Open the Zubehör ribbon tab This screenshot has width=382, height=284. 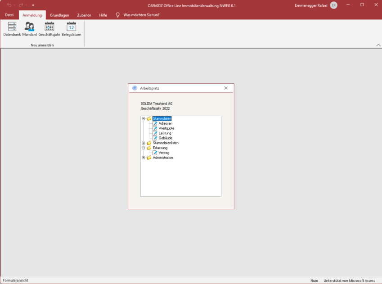click(84, 15)
